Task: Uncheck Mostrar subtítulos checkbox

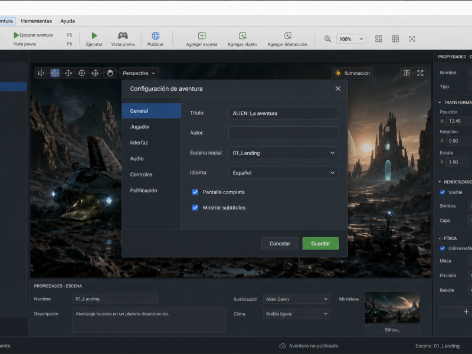Action: 195,208
